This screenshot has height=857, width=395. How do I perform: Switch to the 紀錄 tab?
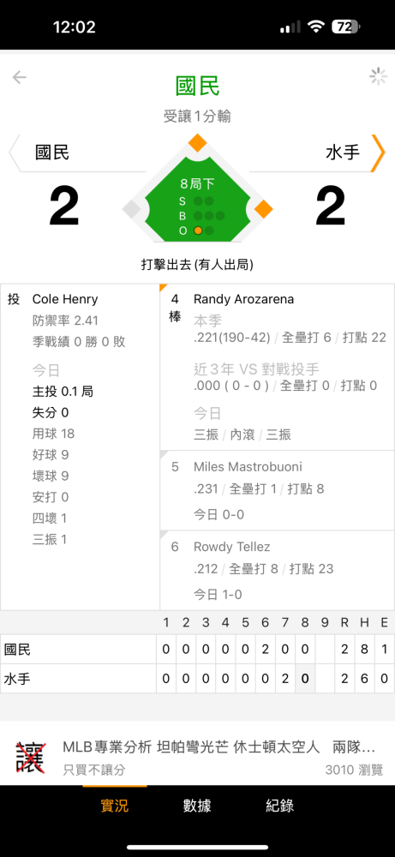point(279,805)
